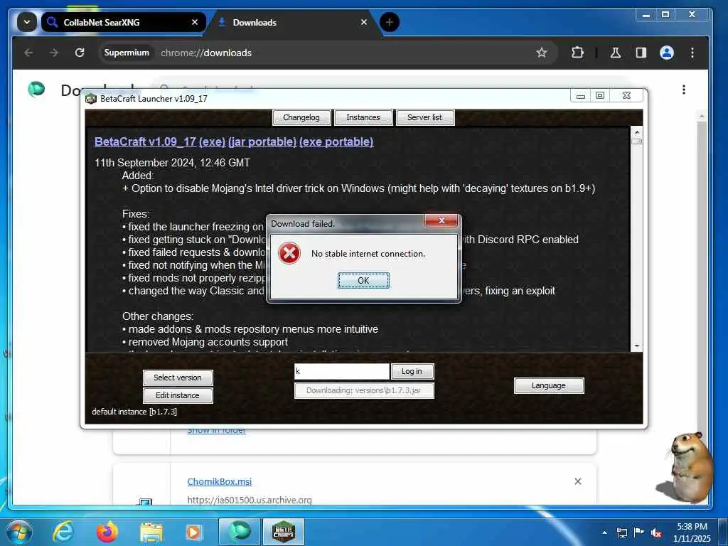Click the muted volume tray icon
This screenshot has width=728, height=546.
[656, 533]
